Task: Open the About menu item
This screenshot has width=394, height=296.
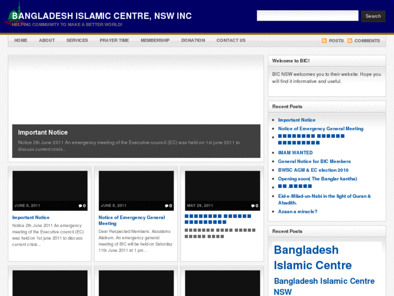Action: (47, 40)
